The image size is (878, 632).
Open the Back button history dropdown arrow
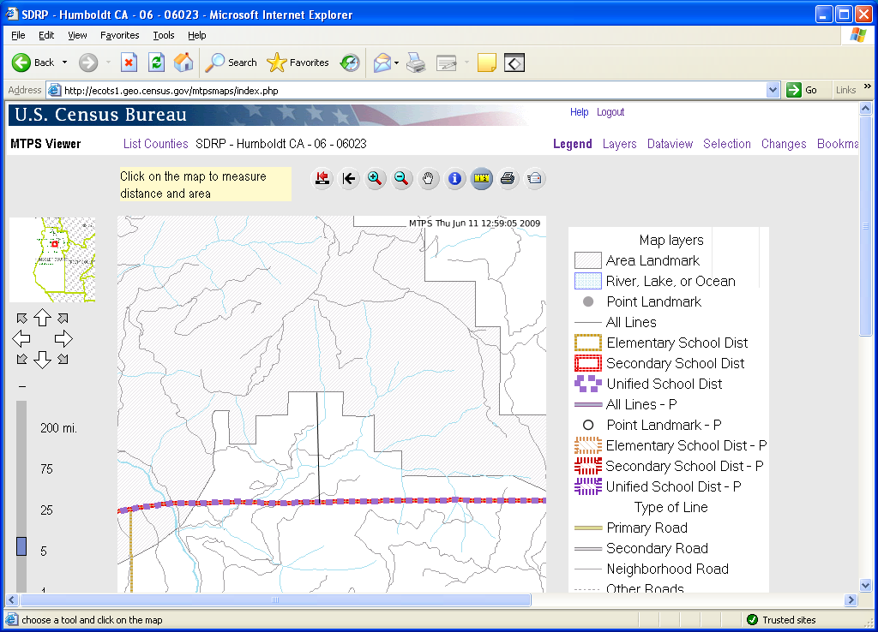(64, 63)
